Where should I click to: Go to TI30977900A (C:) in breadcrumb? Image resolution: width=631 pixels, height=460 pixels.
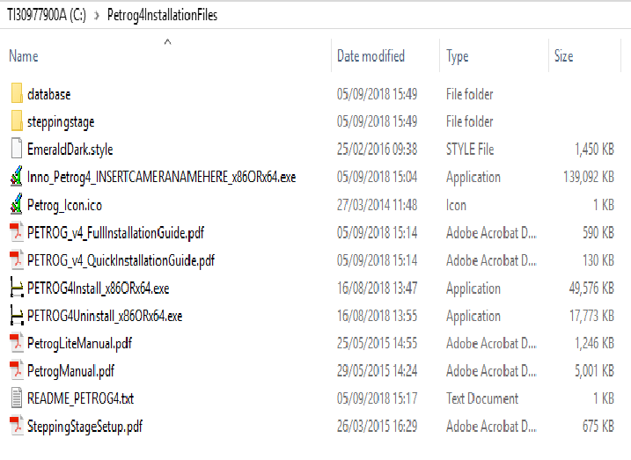point(47,15)
